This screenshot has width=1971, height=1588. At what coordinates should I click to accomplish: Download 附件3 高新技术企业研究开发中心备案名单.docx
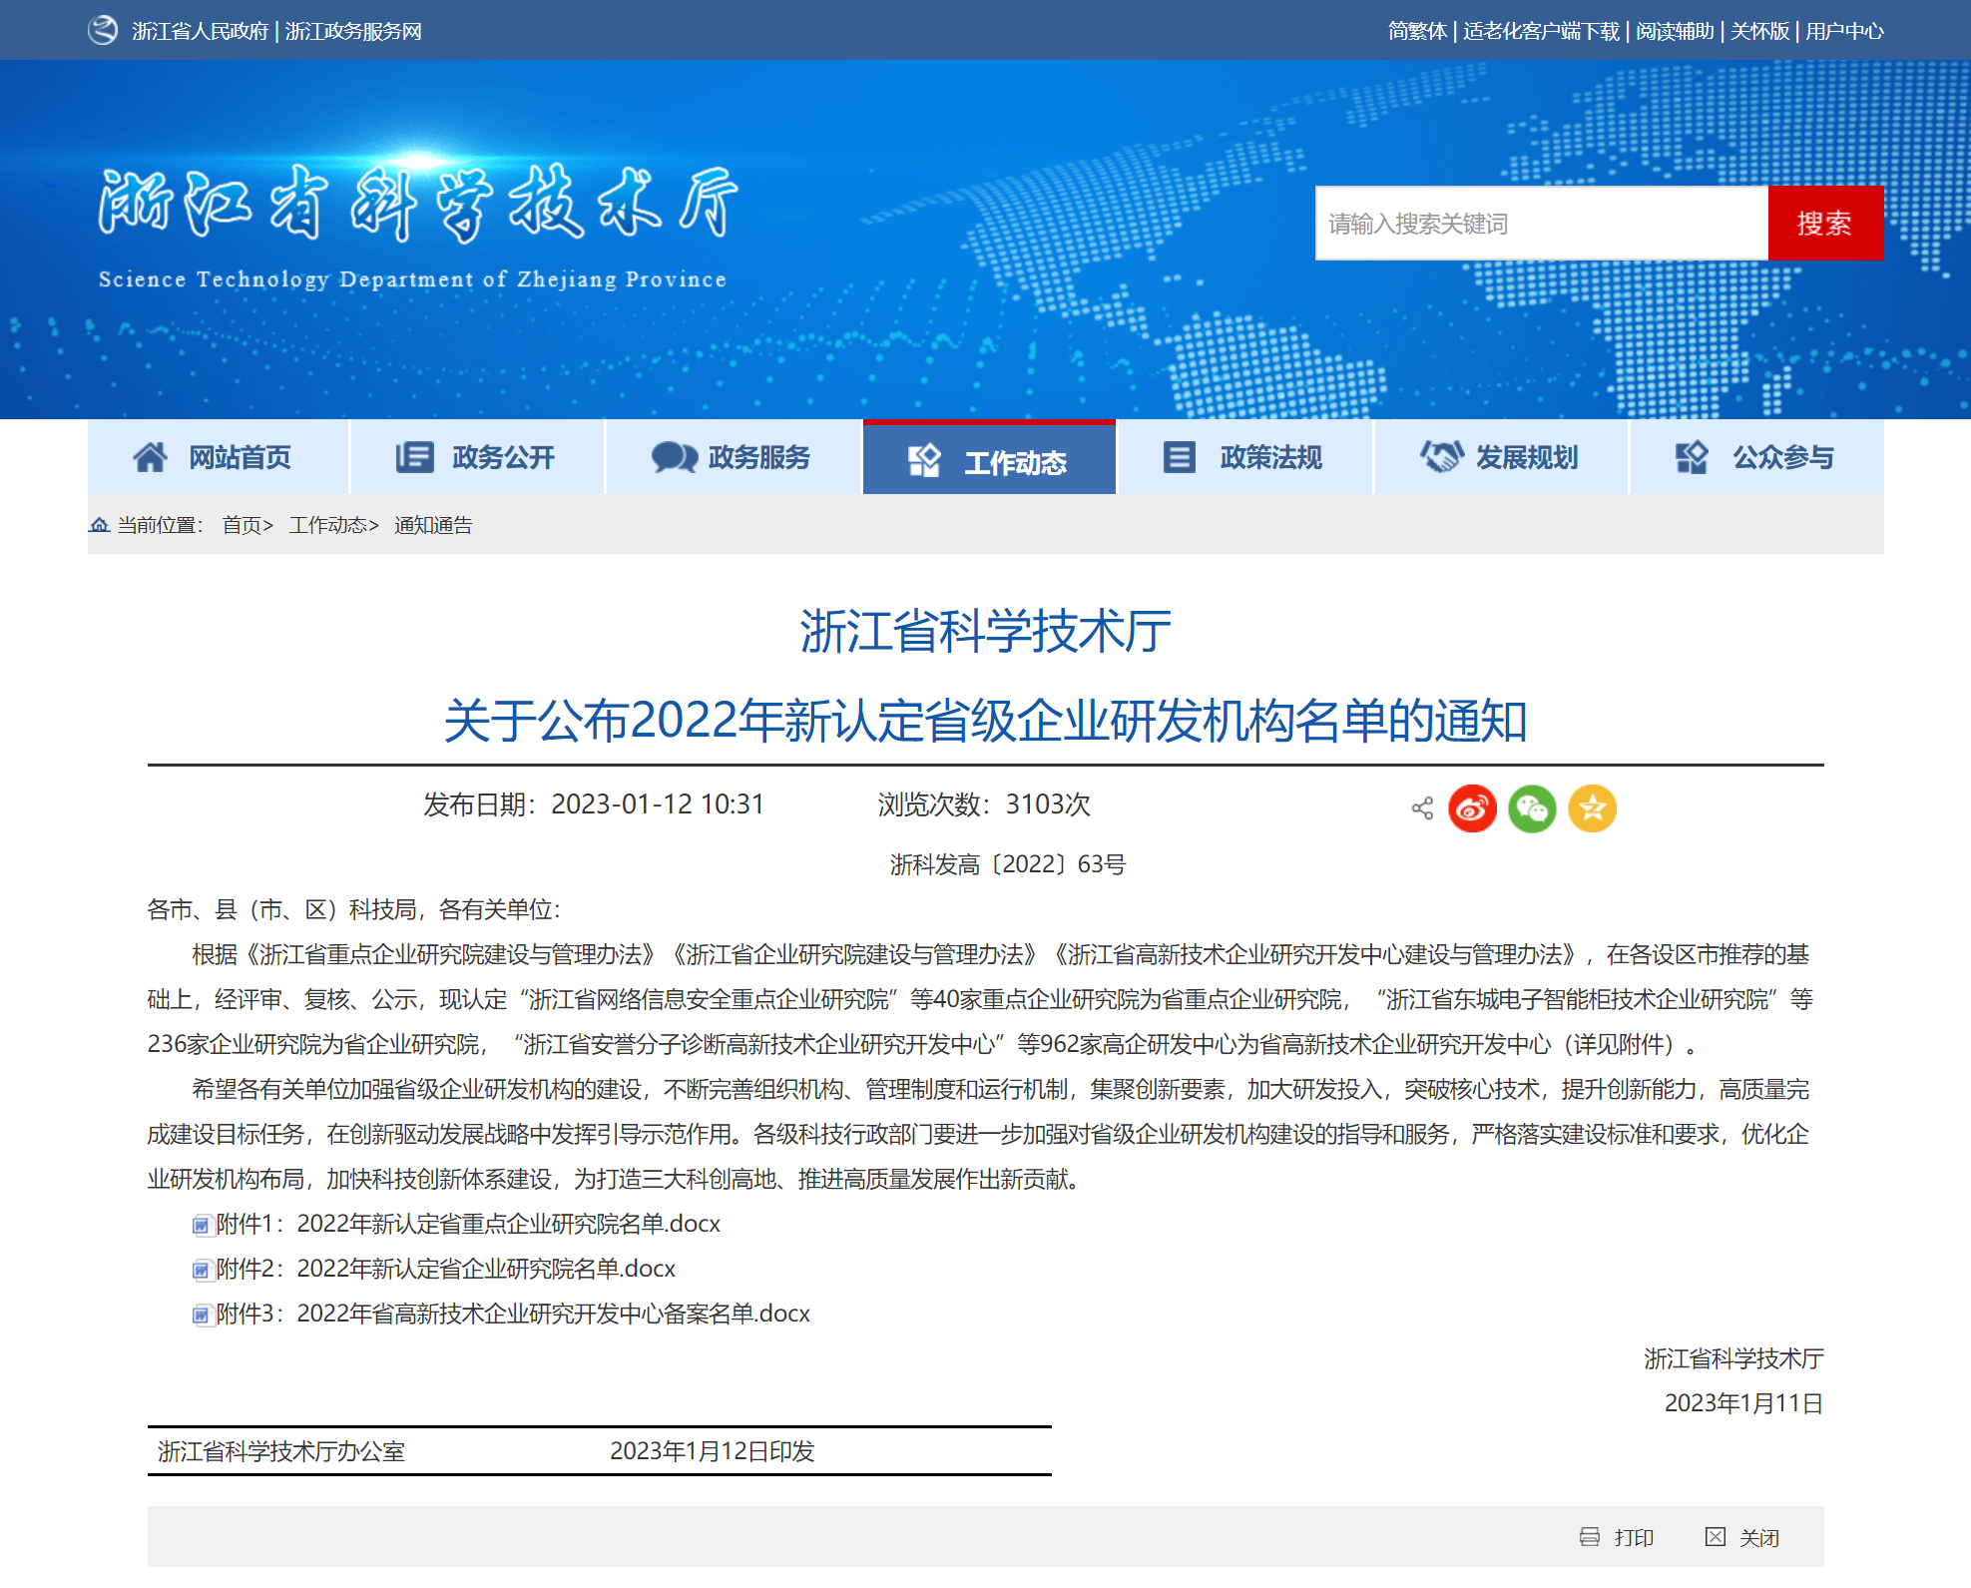click(513, 1314)
